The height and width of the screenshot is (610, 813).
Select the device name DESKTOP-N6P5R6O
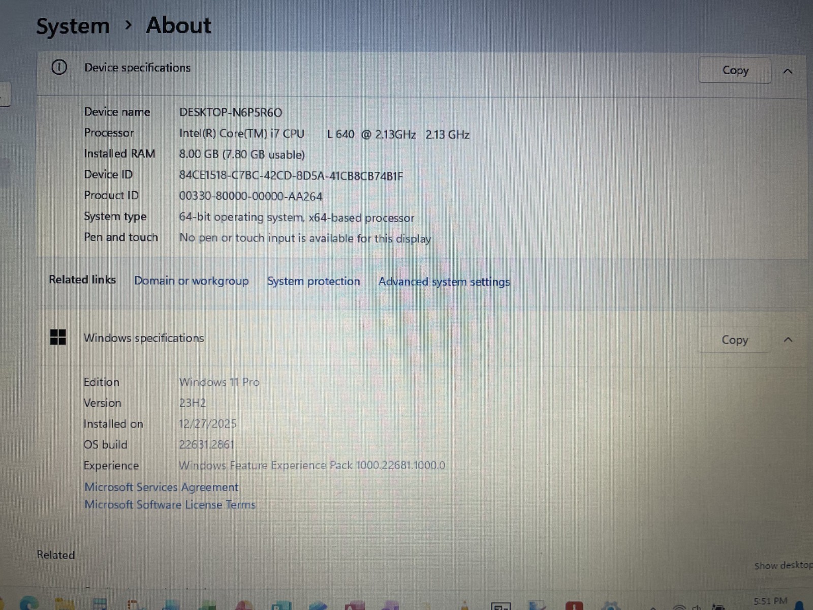(x=231, y=112)
